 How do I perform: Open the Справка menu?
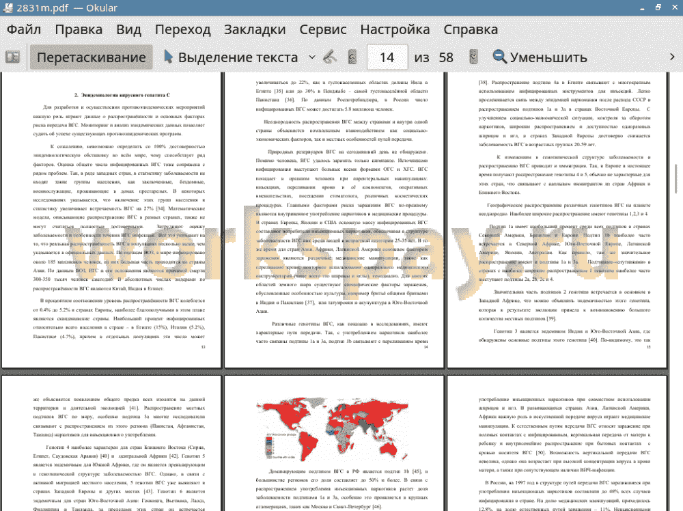coord(471,29)
